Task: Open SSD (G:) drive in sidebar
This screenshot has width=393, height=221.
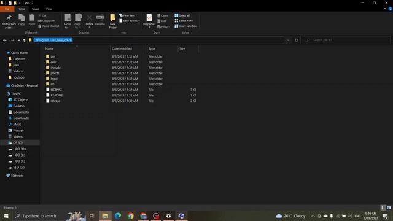Action: click(x=18, y=168)
